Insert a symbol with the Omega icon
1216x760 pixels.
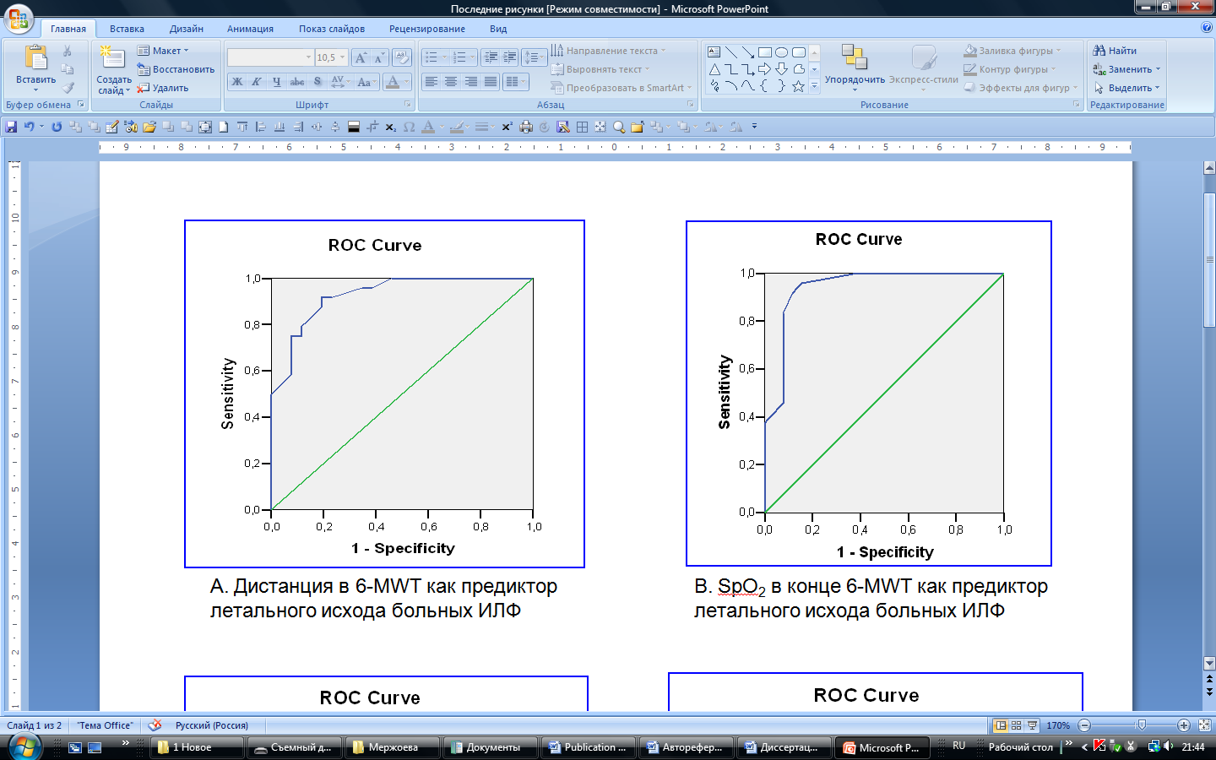410,127
